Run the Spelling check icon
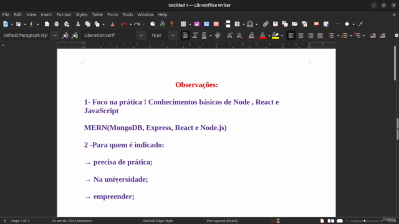 coord(162,24)
